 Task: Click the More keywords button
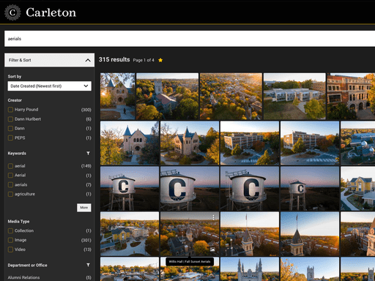pos(84,208)
